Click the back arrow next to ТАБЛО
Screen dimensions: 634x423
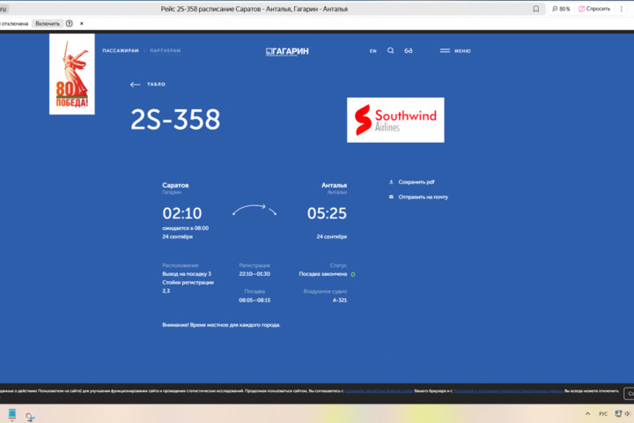135,85
